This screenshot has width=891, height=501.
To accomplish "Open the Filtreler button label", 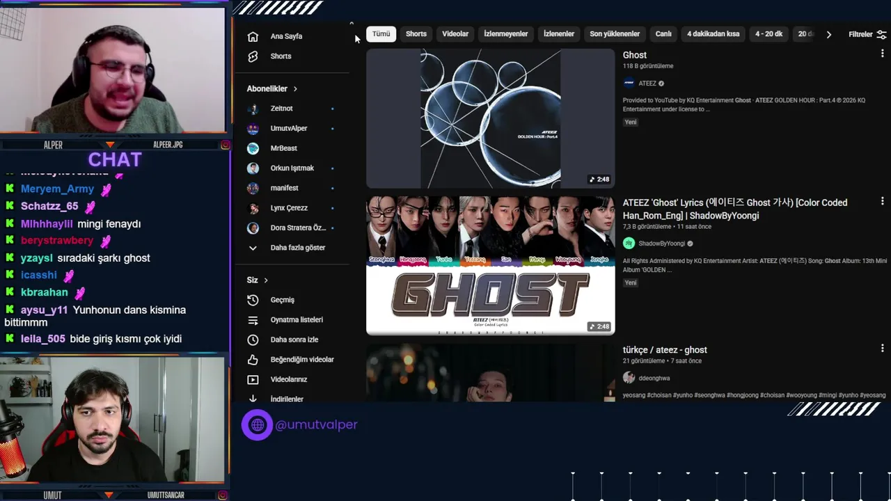I will [860, 34].
